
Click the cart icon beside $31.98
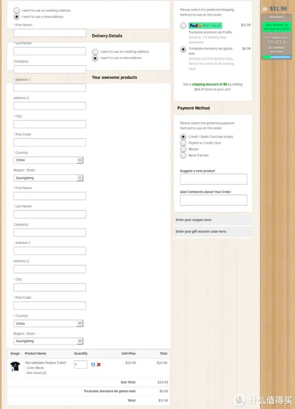point(265,9)
